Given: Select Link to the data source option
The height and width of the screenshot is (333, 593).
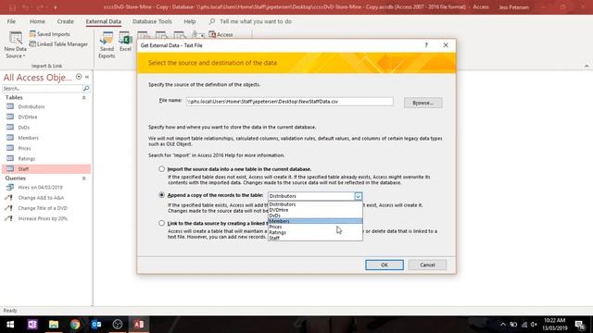Looking at the screenshot, I should (161, 223).
